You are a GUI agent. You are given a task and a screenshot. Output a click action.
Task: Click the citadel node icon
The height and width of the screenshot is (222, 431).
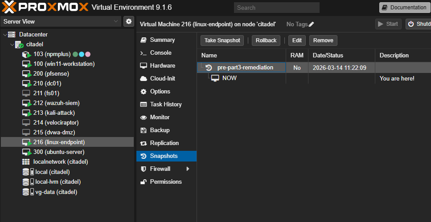coord(19,44)
